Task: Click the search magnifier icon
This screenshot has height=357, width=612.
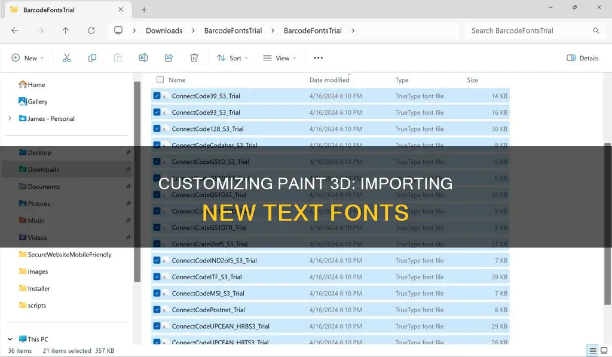Action: click(x=596, y=30)
